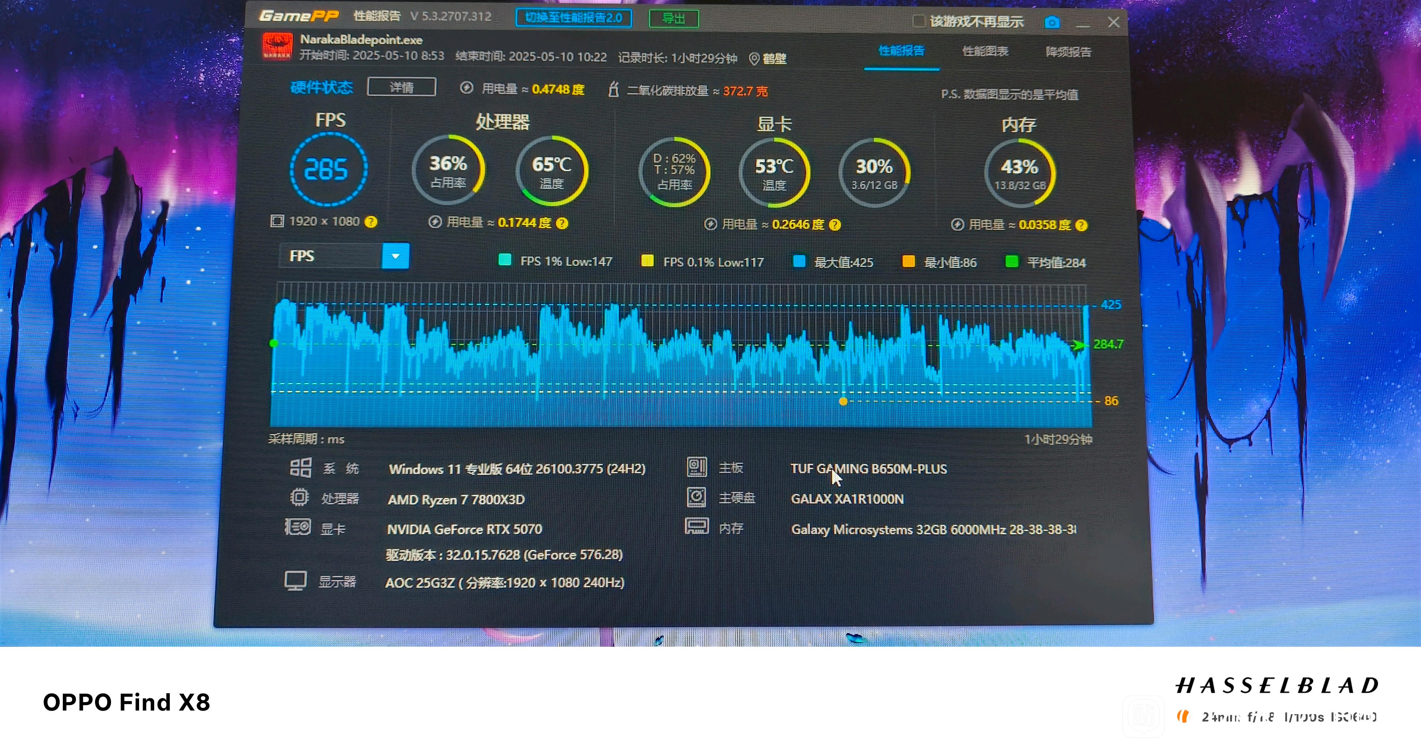
Task: Toggle FPS 1% Low:147 legend series
Action: click(x=555, y=261)
